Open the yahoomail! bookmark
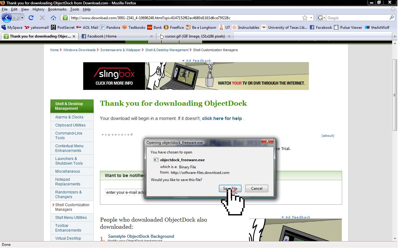 pos(37,27)
